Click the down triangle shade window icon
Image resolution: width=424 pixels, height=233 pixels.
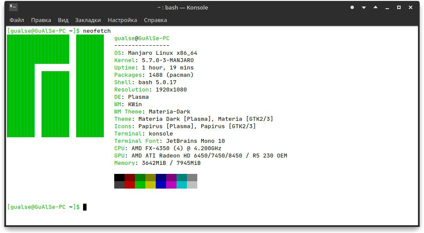coord(364,8)
